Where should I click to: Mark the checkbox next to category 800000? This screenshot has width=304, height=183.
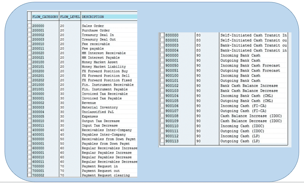click(162, 35)
